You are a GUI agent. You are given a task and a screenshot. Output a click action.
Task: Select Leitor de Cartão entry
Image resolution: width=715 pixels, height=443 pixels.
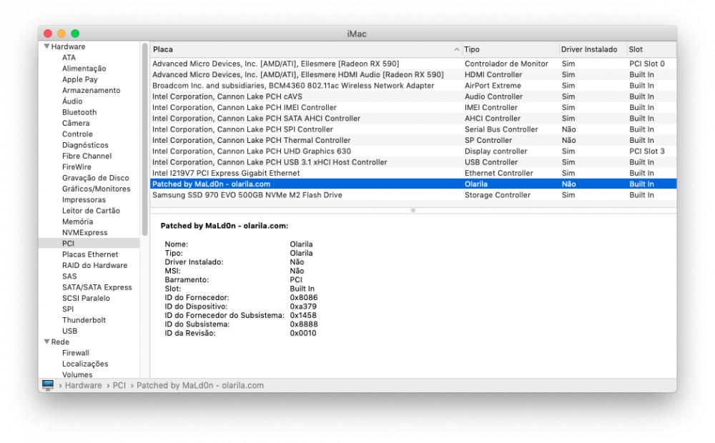point(91,211)
